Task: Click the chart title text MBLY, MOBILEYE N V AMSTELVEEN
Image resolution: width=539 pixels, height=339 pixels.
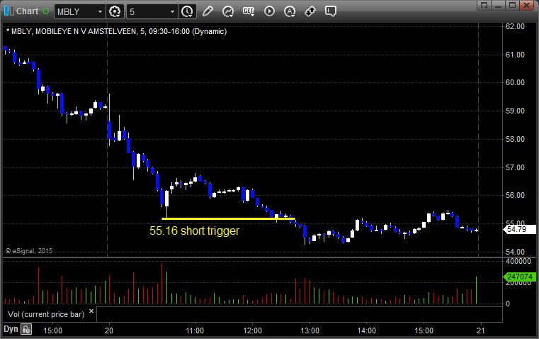Action: coord(74,31)
